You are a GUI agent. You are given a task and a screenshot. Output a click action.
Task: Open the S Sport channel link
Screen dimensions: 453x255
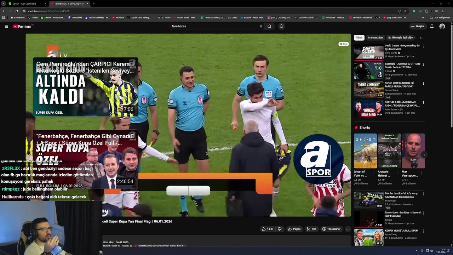389,71
